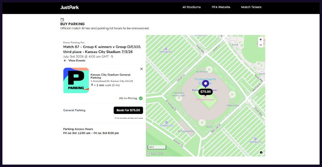Open the All Stadiums menu
Image resolution: width=322 pixels, height=167 pixels.
191,7
